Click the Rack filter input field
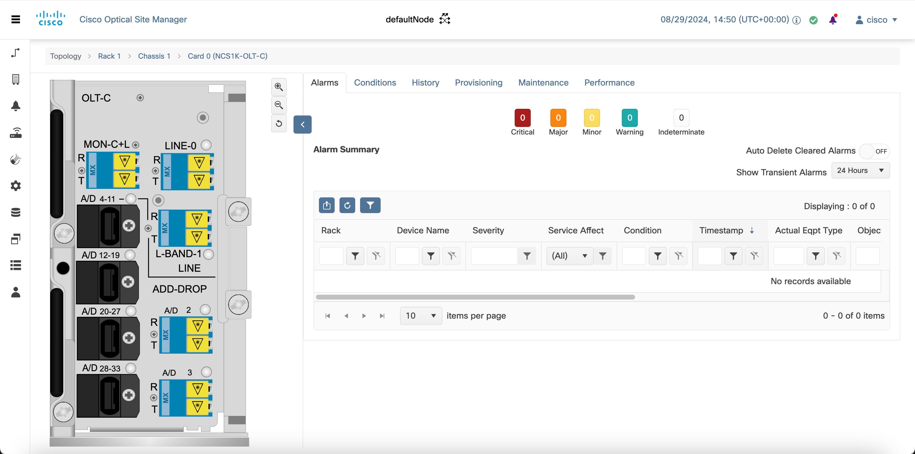This screenshot has height=454, width=915. pyautogui.click(x=331, y=256)
